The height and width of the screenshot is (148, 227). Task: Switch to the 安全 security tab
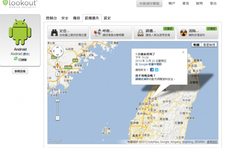pos(65,18)
